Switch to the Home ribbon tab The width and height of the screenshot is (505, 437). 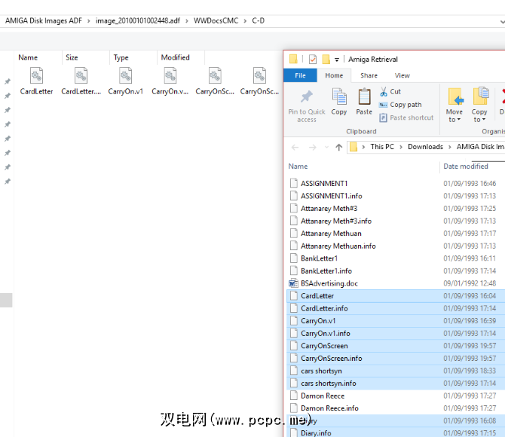pyautogui.click(x=334, y=75)
